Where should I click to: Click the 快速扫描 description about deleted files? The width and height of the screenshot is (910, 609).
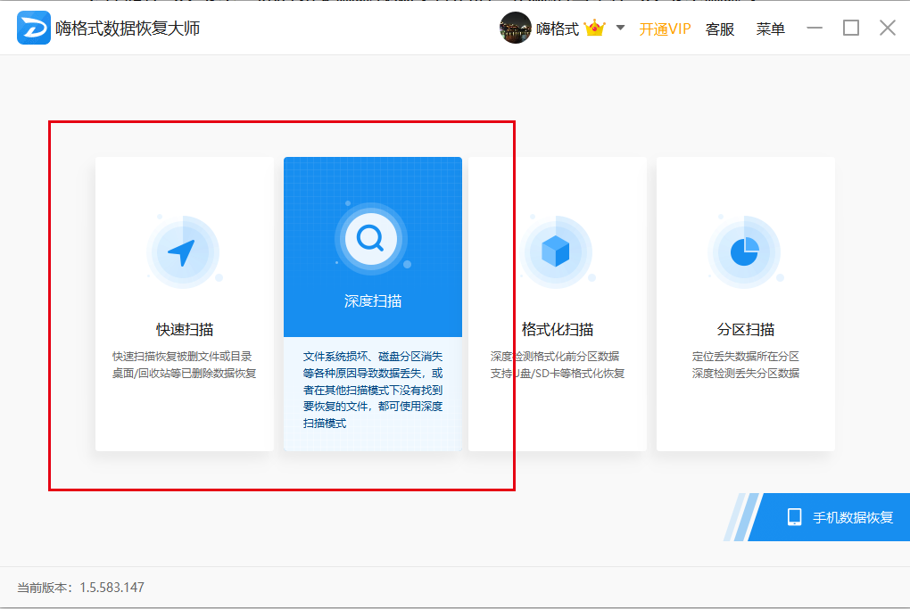click(184, 365)
